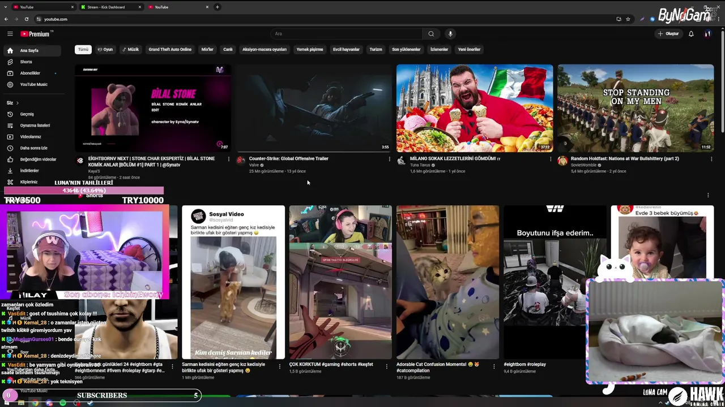This screenshot has height=407, width=725.
Task: Click the Ara search input field
Action: (x=346, y=34)
